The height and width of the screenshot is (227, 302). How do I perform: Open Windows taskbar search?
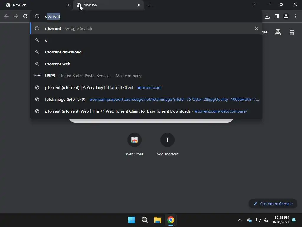[x=145, y=220]
